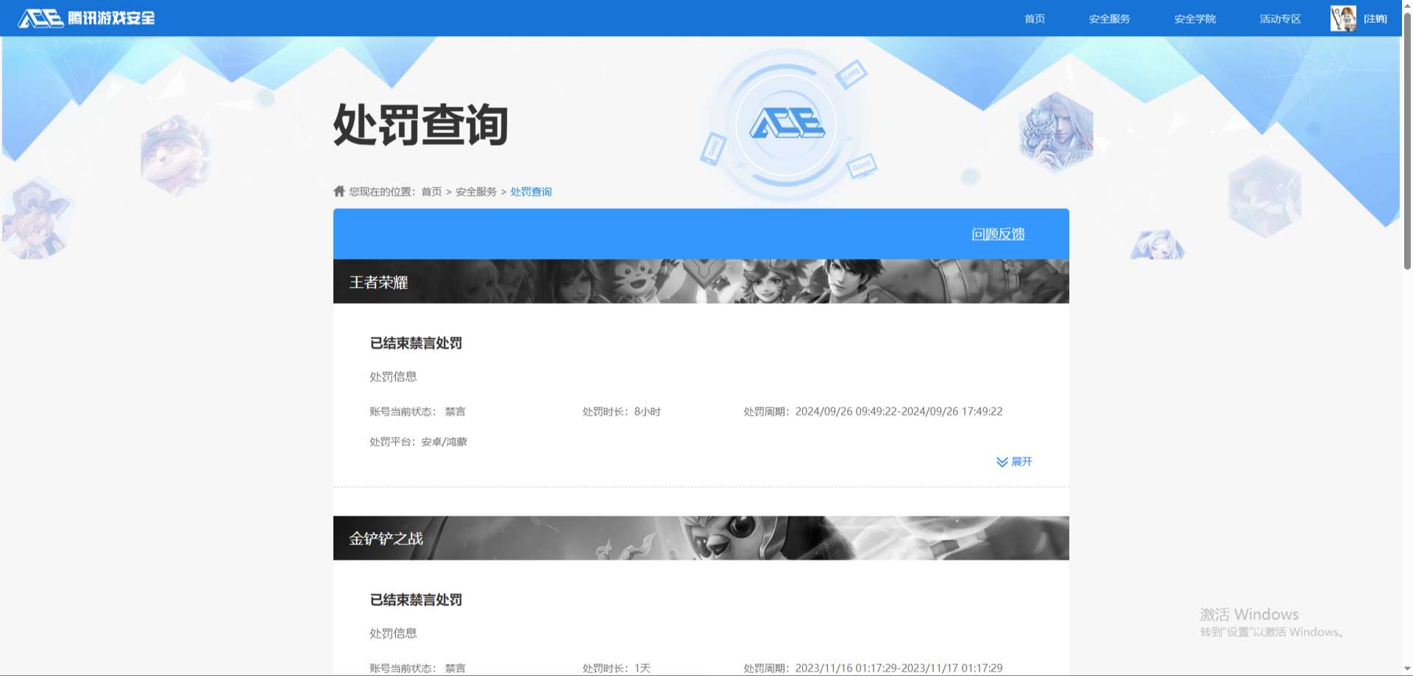This screenshot has width=1413, height=676.
Task: Open the 安全服务 navigation menu
Action: click(x=1109, y=18)
